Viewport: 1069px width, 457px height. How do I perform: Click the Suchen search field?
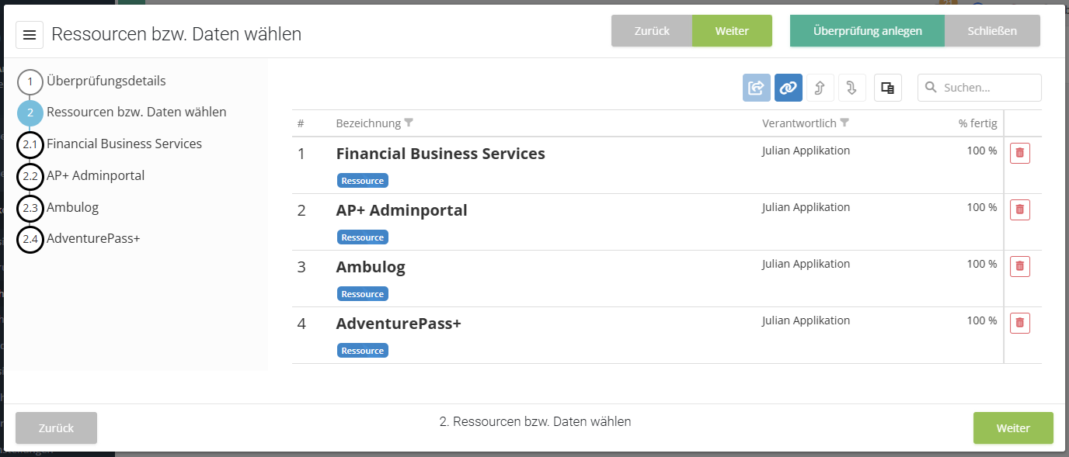(x=980, y=88)
